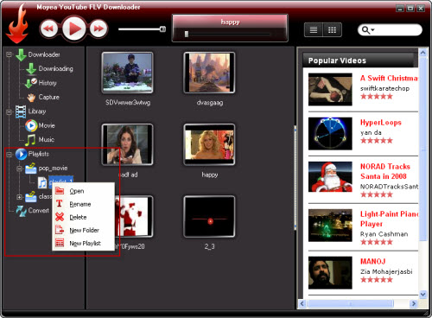The height and width of the screenshot is (318, 432).
Task: Open the download History
Action: coord(48,83)
